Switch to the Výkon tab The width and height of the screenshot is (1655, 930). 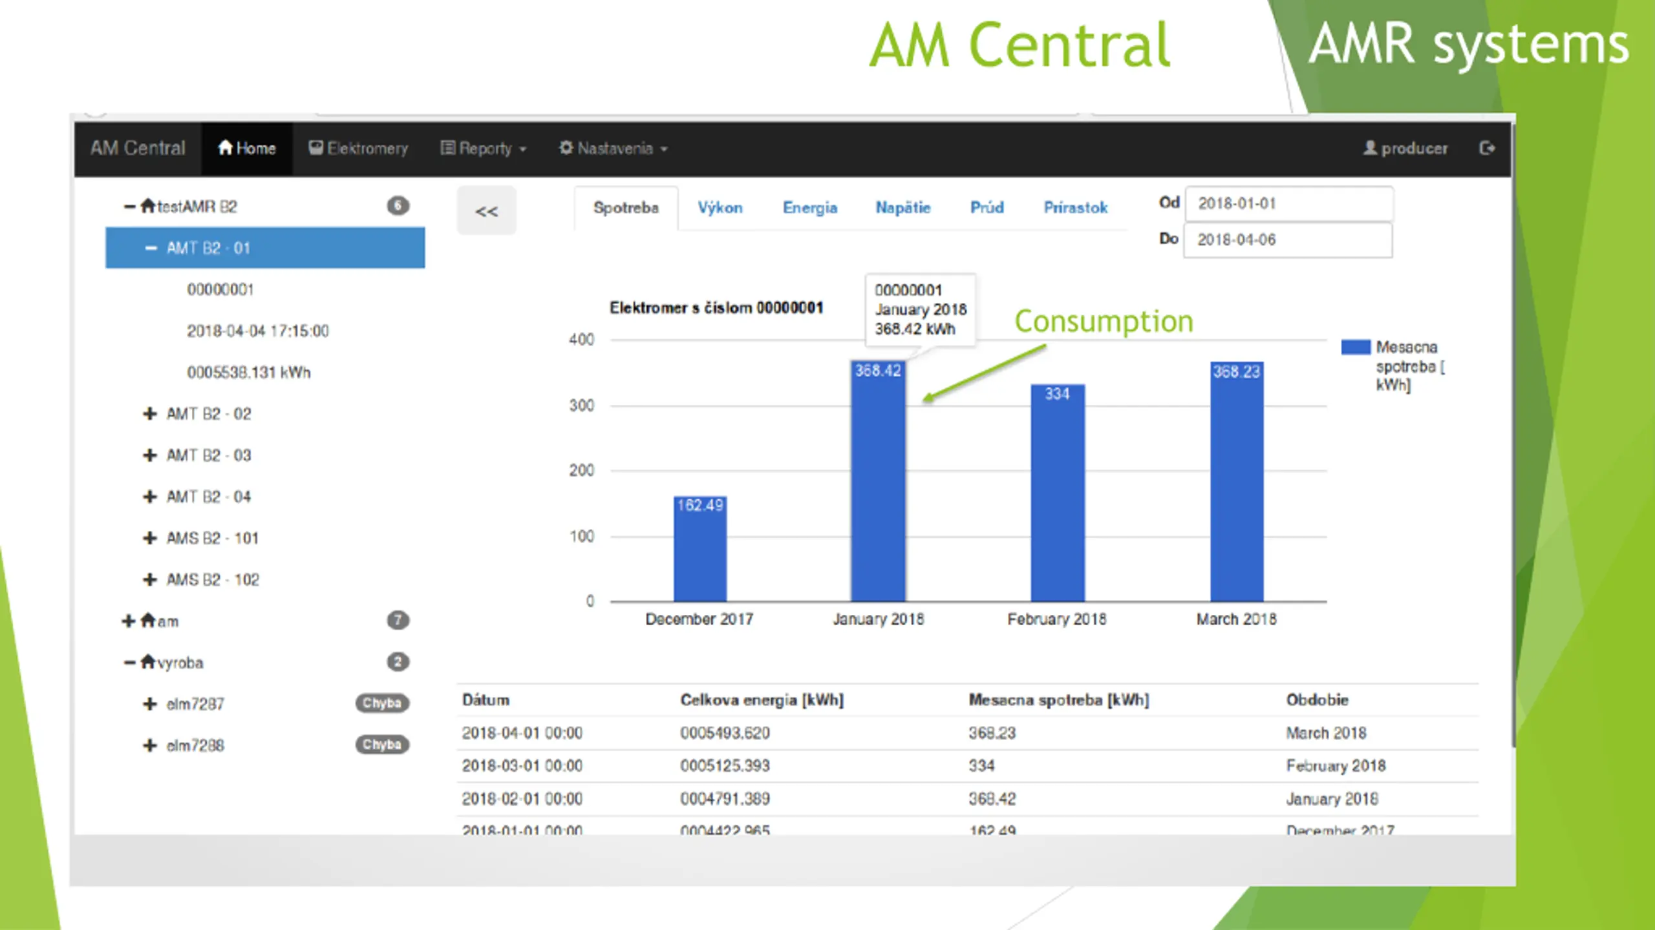(x=720, y=208)
